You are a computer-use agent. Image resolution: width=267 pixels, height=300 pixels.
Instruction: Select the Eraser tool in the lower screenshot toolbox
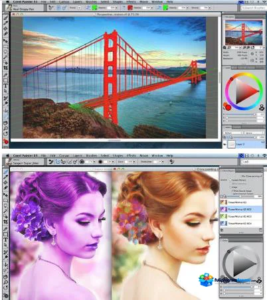6,188
